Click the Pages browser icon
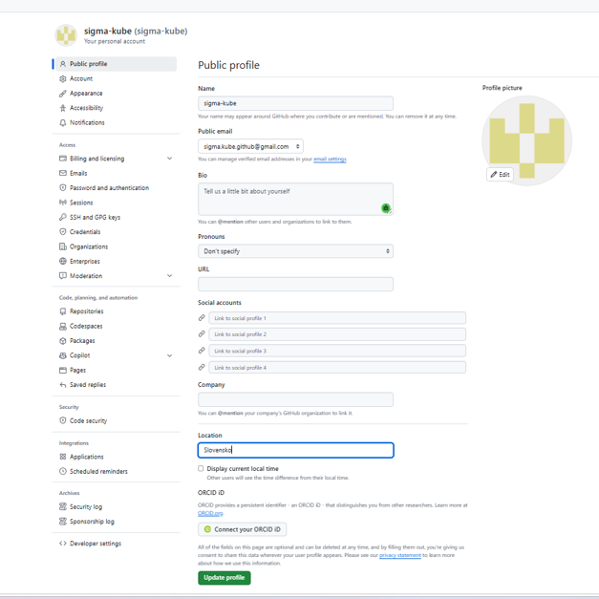 point(63,370)
